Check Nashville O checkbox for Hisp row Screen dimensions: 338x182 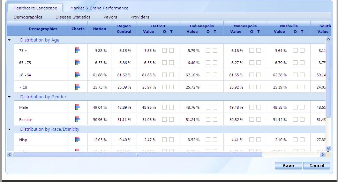click(x=295, y=139)
